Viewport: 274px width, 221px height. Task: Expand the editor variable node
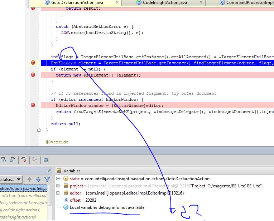click(58, 193)
